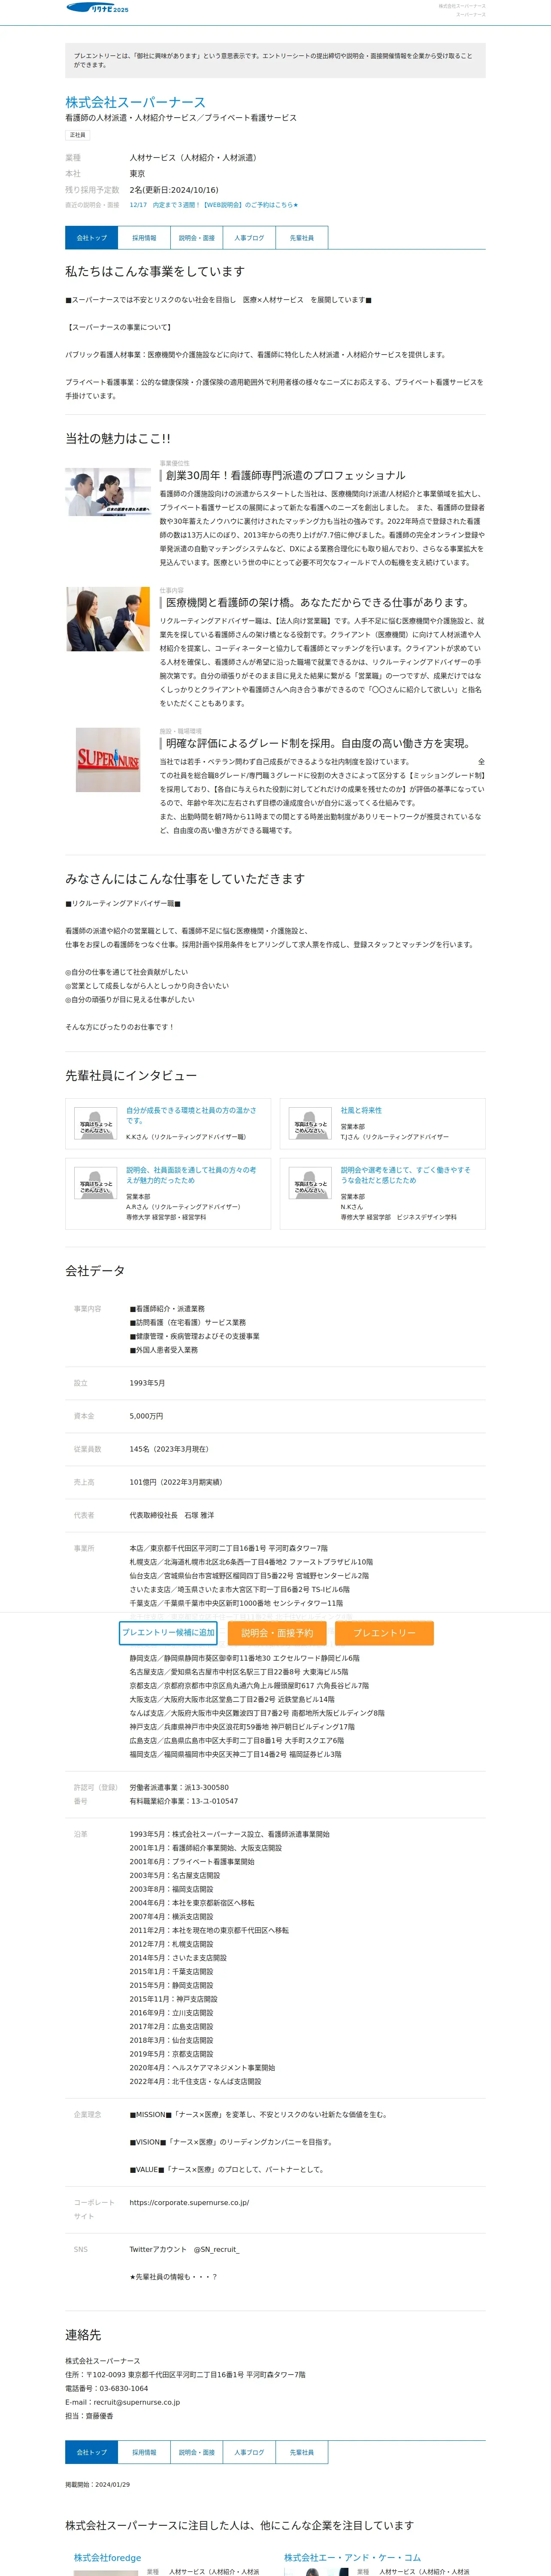Switch to the top 採用情報 tab
551x2576 pixels.
point(144,238)
